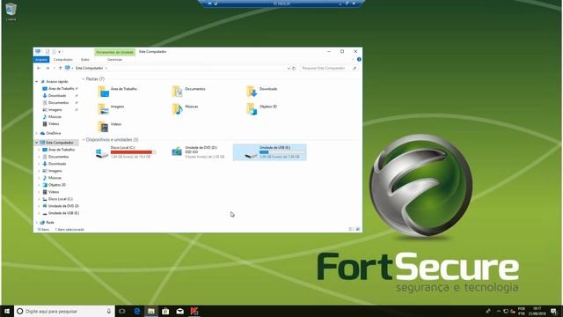The height and width of the screenshot is (317, 563).
Task: Open the Objetos 3D folder in Pastas group
Action: tap(262, 109)
